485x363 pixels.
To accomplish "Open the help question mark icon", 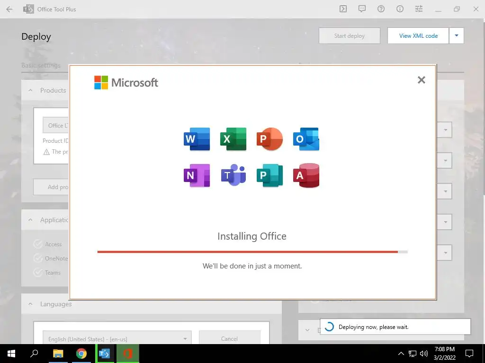I will tap(381, 9).
